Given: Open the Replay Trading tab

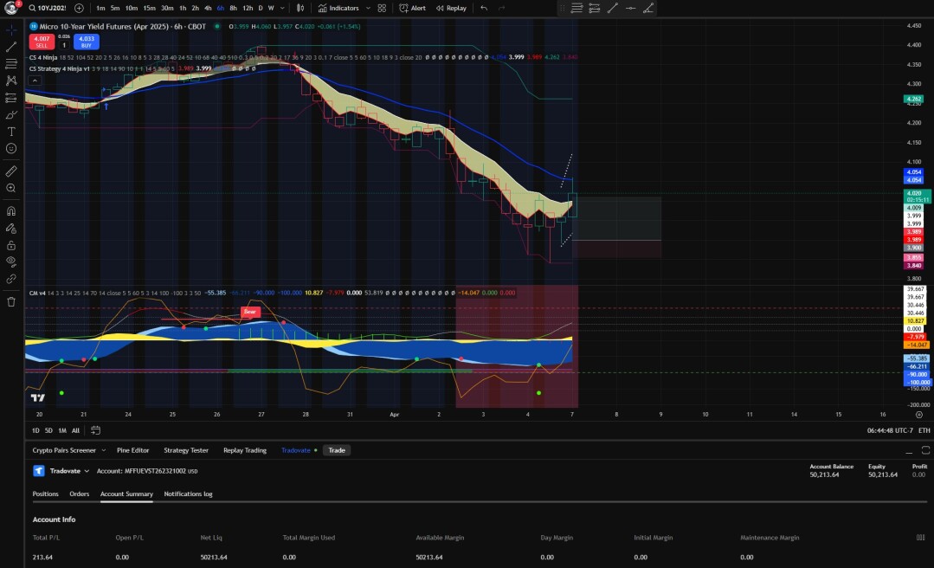Looking at the screenshot, I should 245,450.
